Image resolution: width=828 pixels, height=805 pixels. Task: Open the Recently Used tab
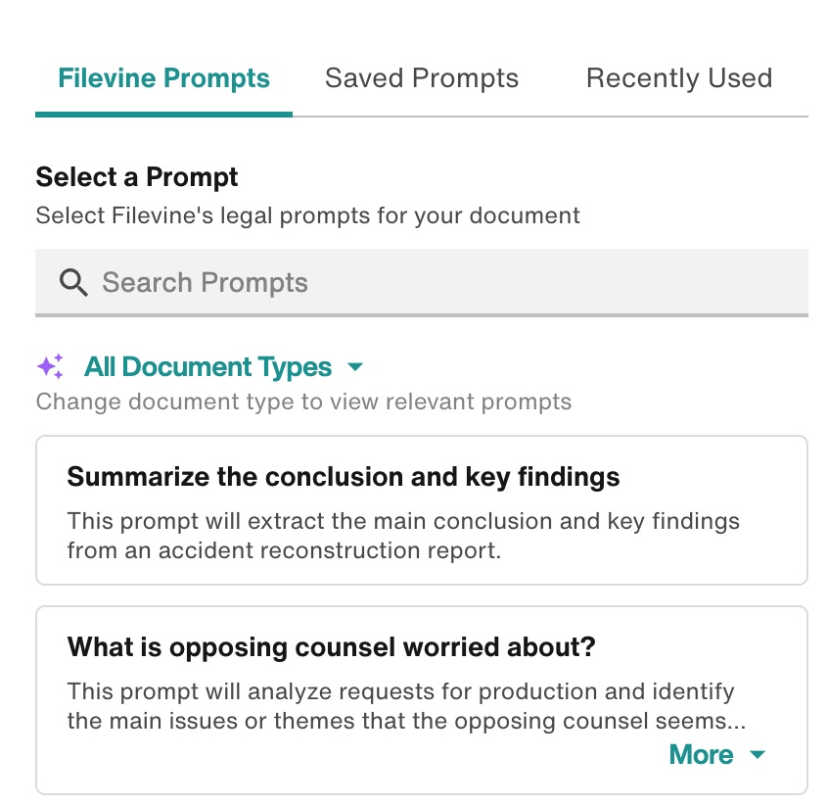tap(679, 78)
